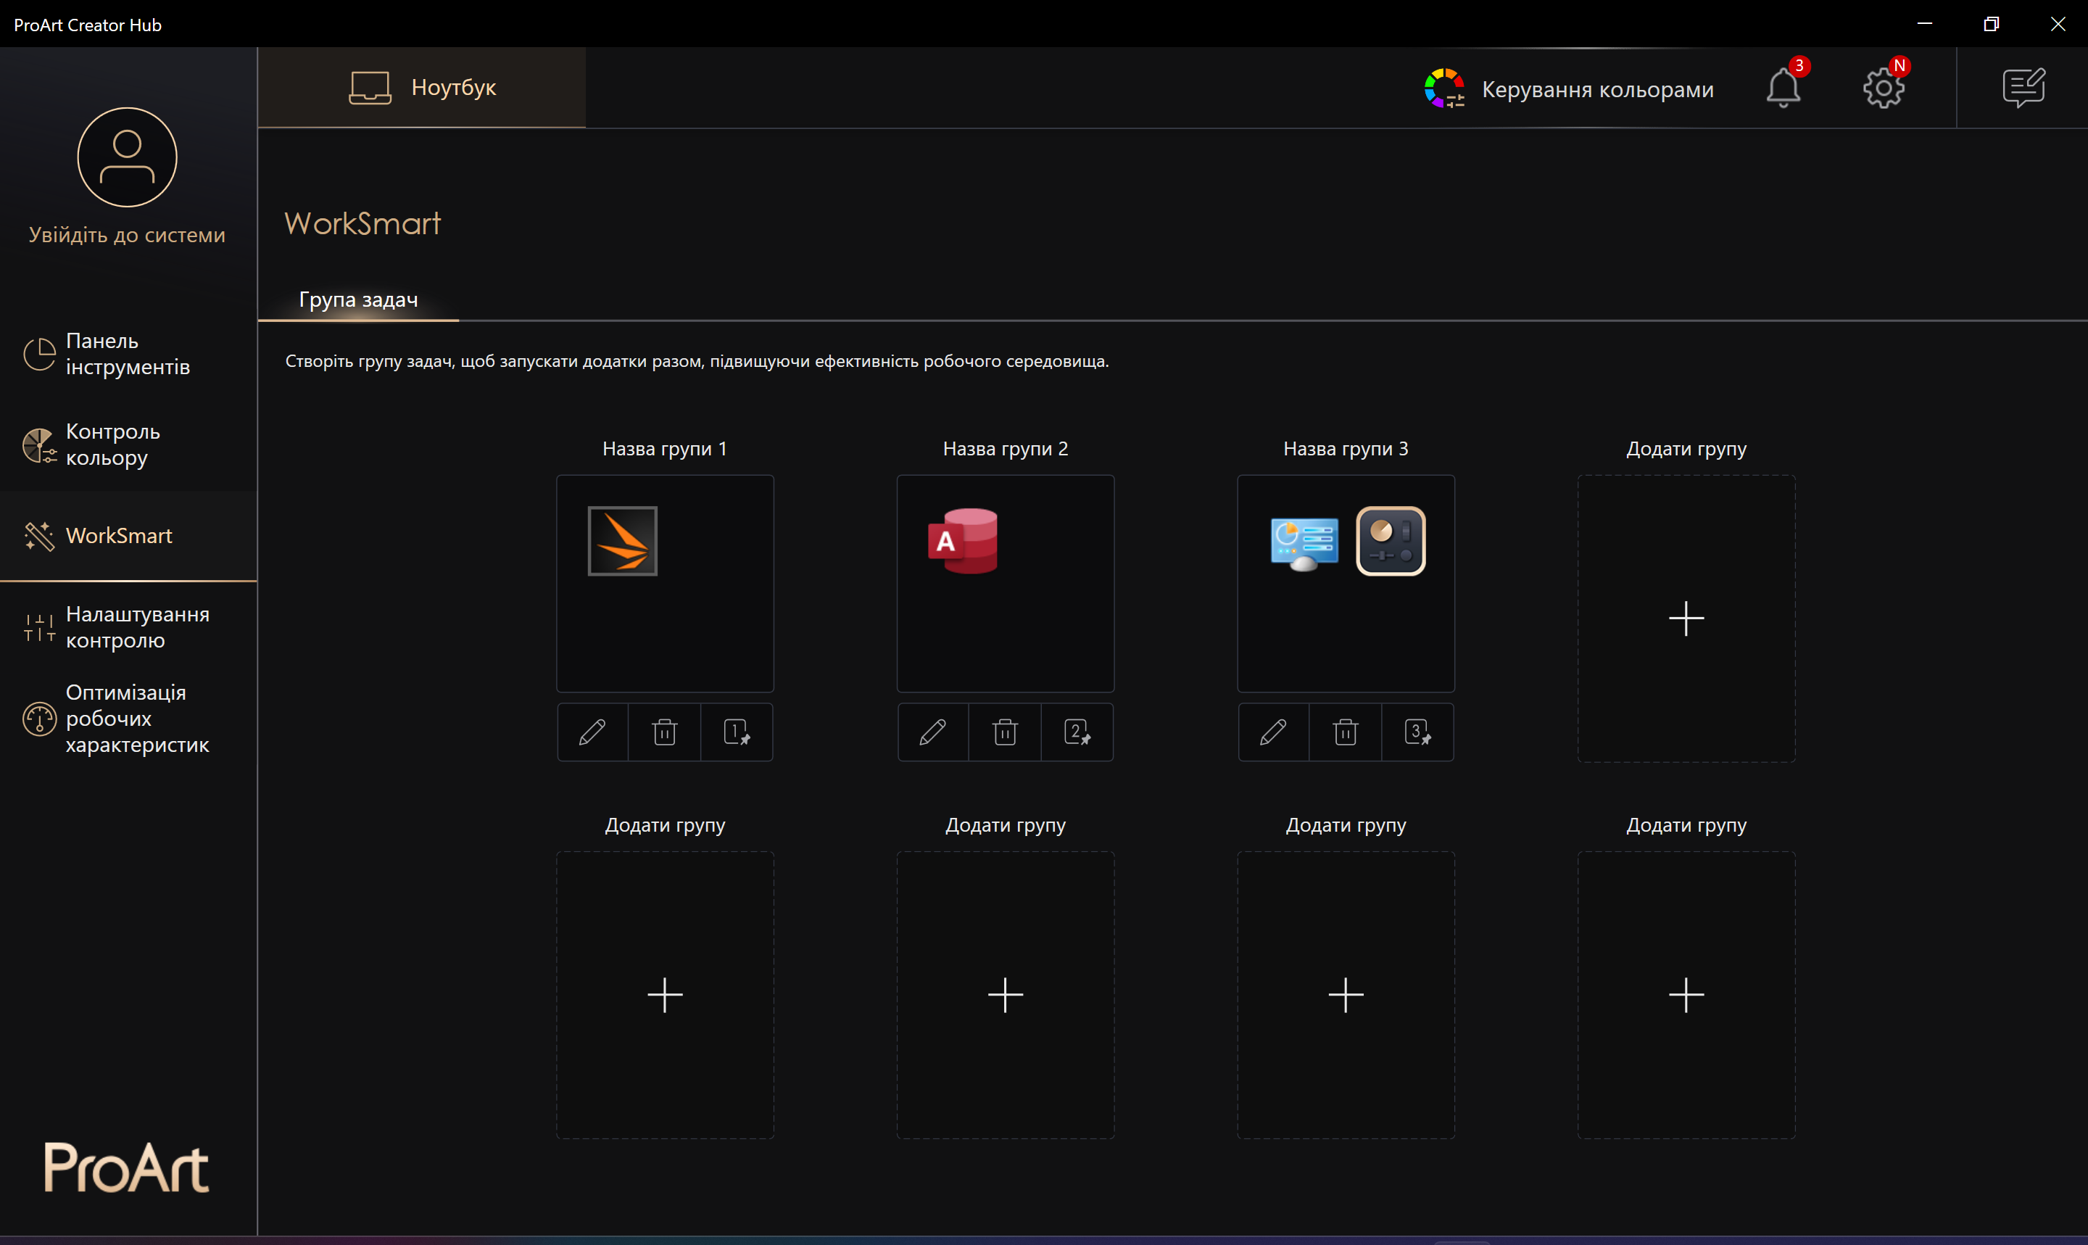The width and height of the screenshot is (2088, 1245).
Task: Click the Увійдіть до системи sign-in link
Action: click(x=128, y=235)
